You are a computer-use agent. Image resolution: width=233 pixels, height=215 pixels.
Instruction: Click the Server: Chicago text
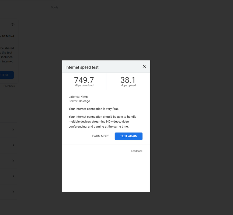(79, 101)
